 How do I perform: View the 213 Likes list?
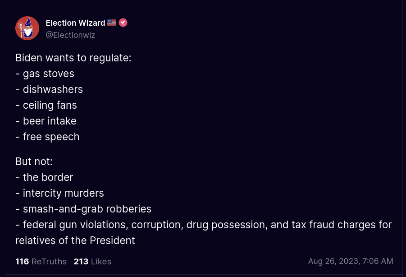pyautogui.click(x=92, y=262)
